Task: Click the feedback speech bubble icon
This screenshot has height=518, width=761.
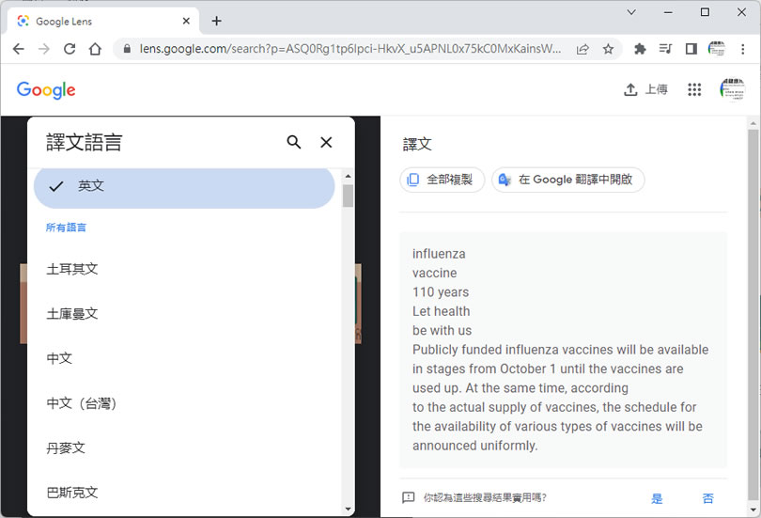Action: (x=408, y=497)
